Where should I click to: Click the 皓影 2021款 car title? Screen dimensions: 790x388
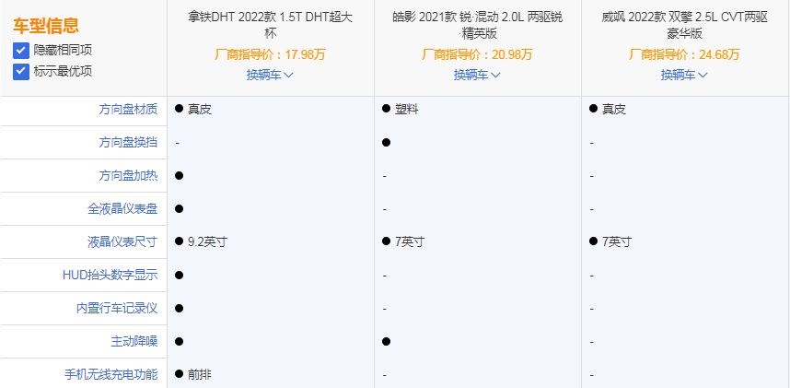pyautogui.click(x=477, y=24)
